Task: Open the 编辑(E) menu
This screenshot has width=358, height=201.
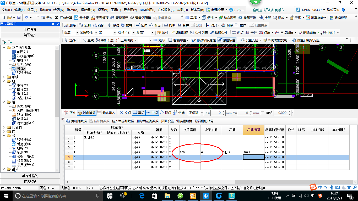Action: [20, 10]
